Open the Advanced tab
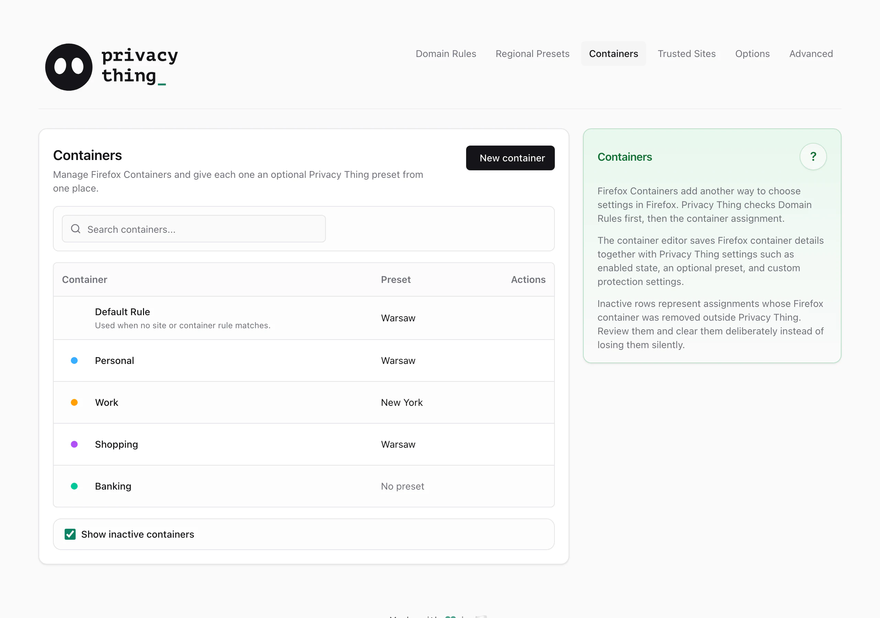This screenshot has width=880, height=618. click(811, 54)
